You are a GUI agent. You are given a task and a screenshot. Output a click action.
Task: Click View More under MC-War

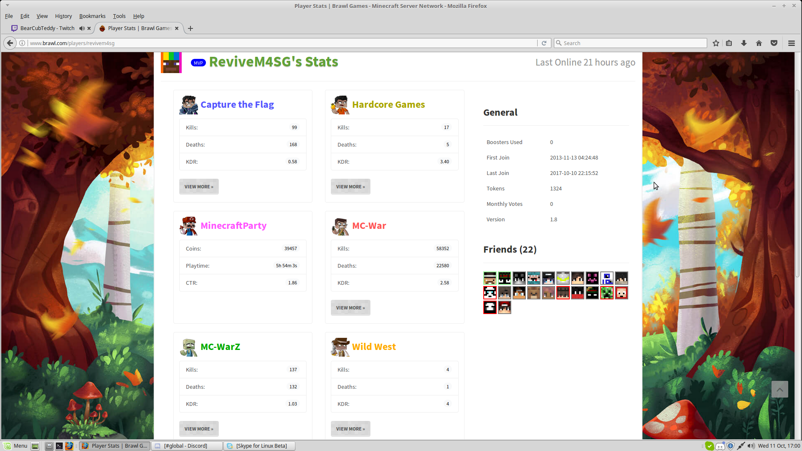click(350, 308)
